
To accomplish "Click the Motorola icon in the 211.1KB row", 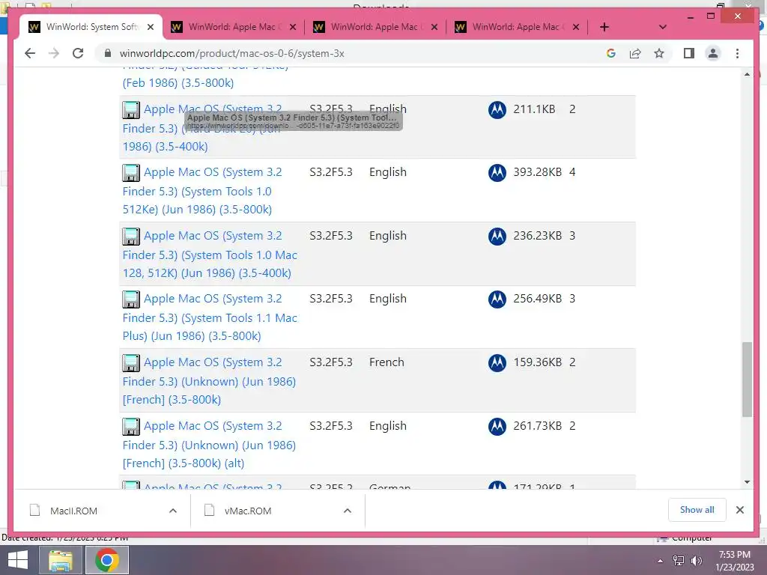I will 497,109.
